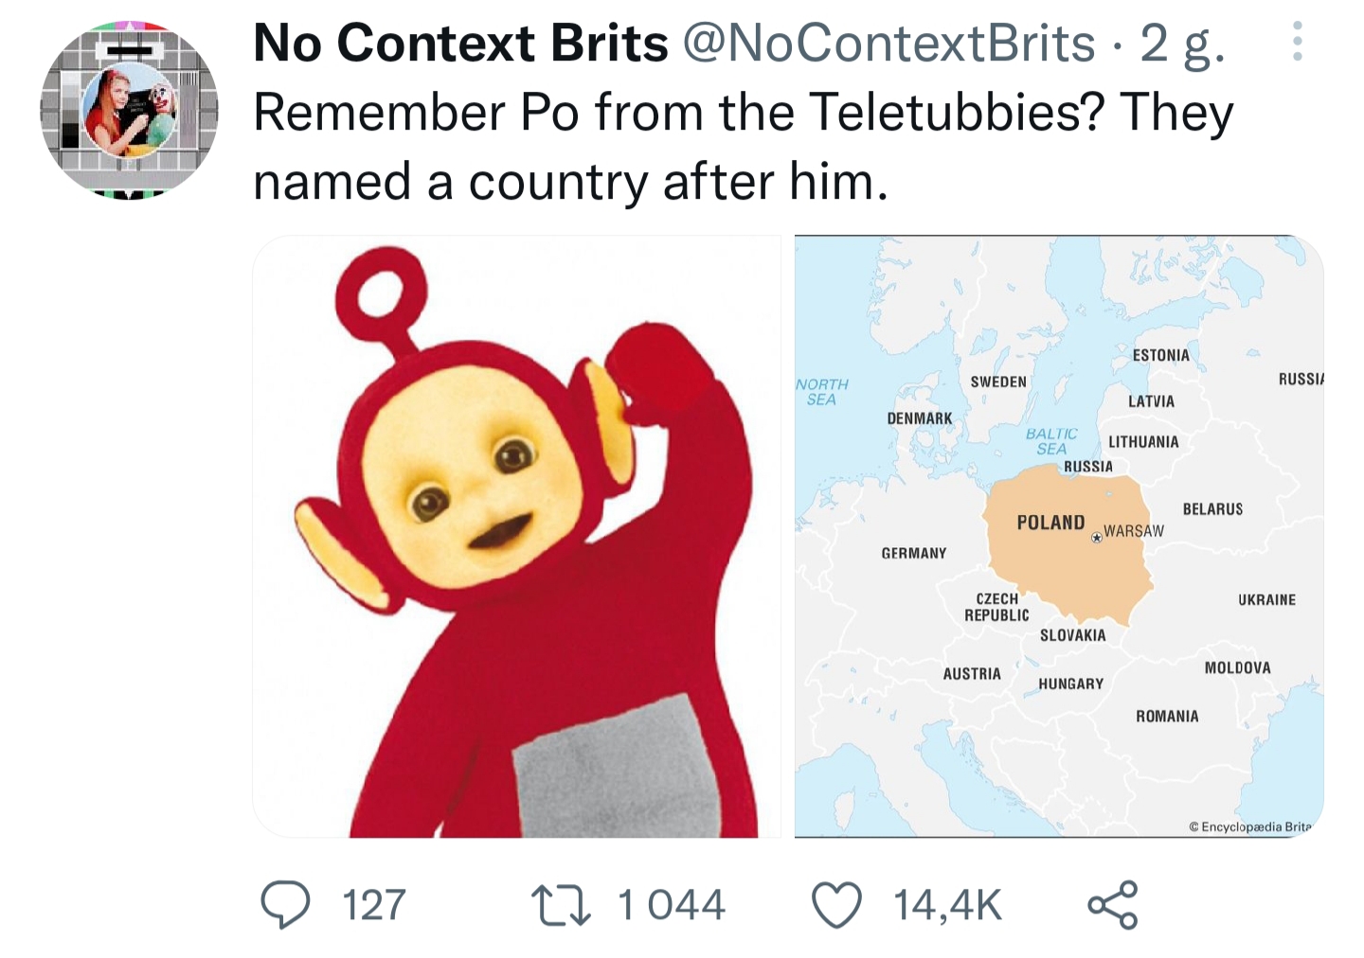1364x958 pixels.
Task: Open the reply speech bubble icon
Action: click(x=285, y=904)
